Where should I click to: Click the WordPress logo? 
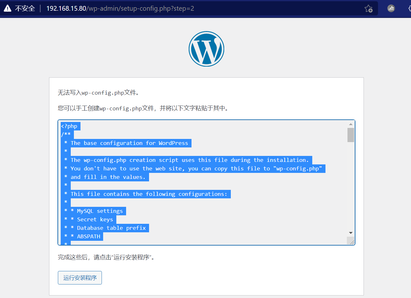click(x=206, y=49)
